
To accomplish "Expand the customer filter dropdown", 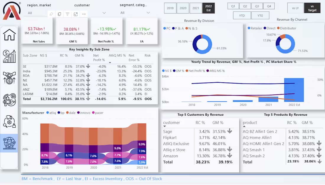I will click(x=104, y=13).
